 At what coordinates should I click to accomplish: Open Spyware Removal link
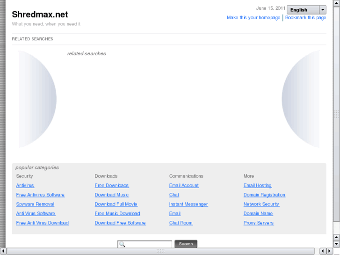point(35,204)
